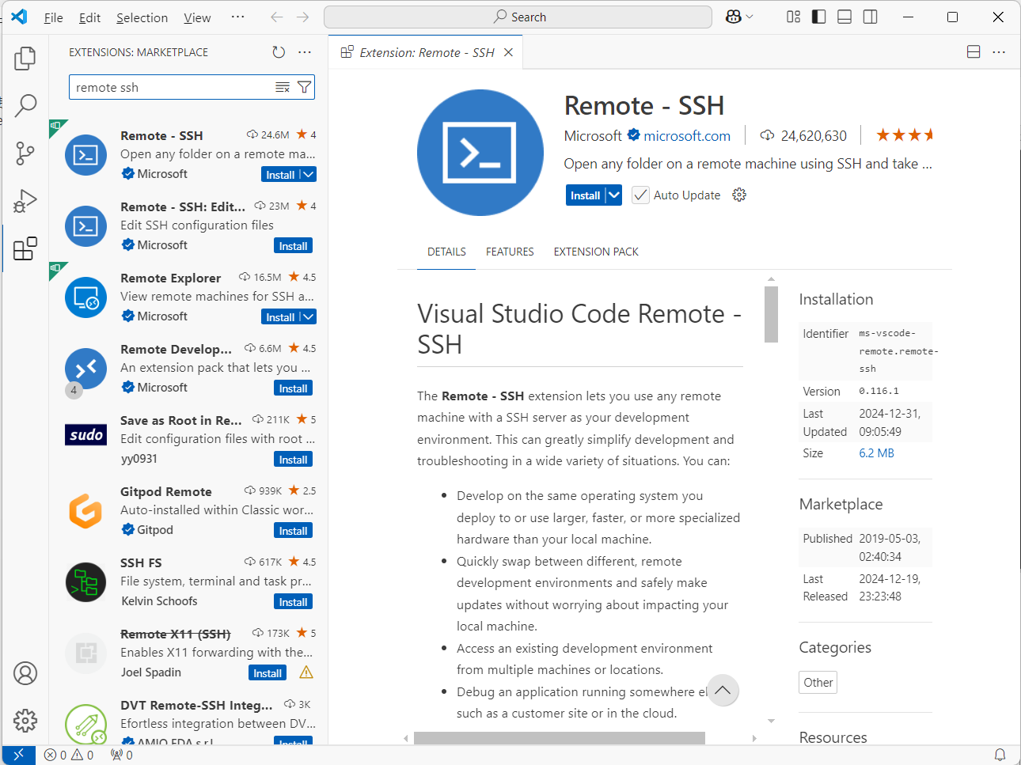Open the Edit menu
The image size is (1021, 765).
click(89, 17)
